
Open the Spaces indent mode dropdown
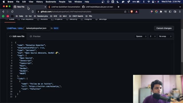pyautogui.click(x=141, y=36)
